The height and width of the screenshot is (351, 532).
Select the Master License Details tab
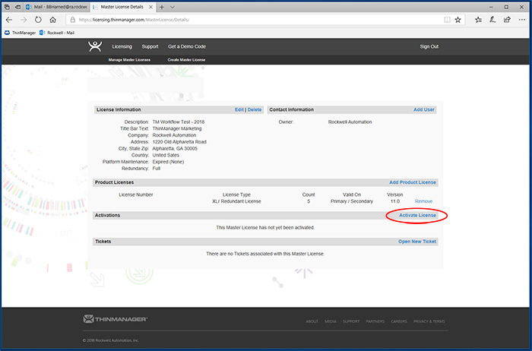click(122, 7)
